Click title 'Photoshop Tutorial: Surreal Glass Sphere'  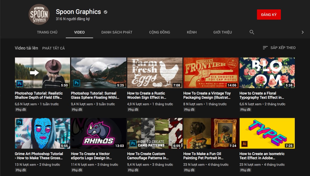click(x=95, y=95)
